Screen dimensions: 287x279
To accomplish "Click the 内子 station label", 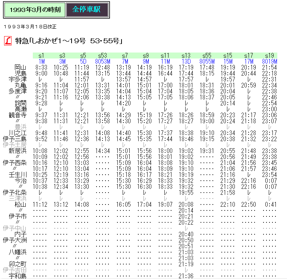I will coord(20,234).
